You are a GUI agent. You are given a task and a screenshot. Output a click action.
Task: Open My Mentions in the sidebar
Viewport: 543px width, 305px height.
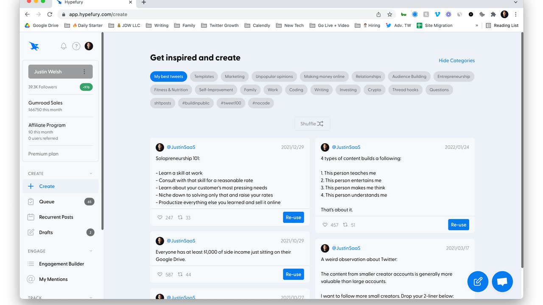coord(61,279)
